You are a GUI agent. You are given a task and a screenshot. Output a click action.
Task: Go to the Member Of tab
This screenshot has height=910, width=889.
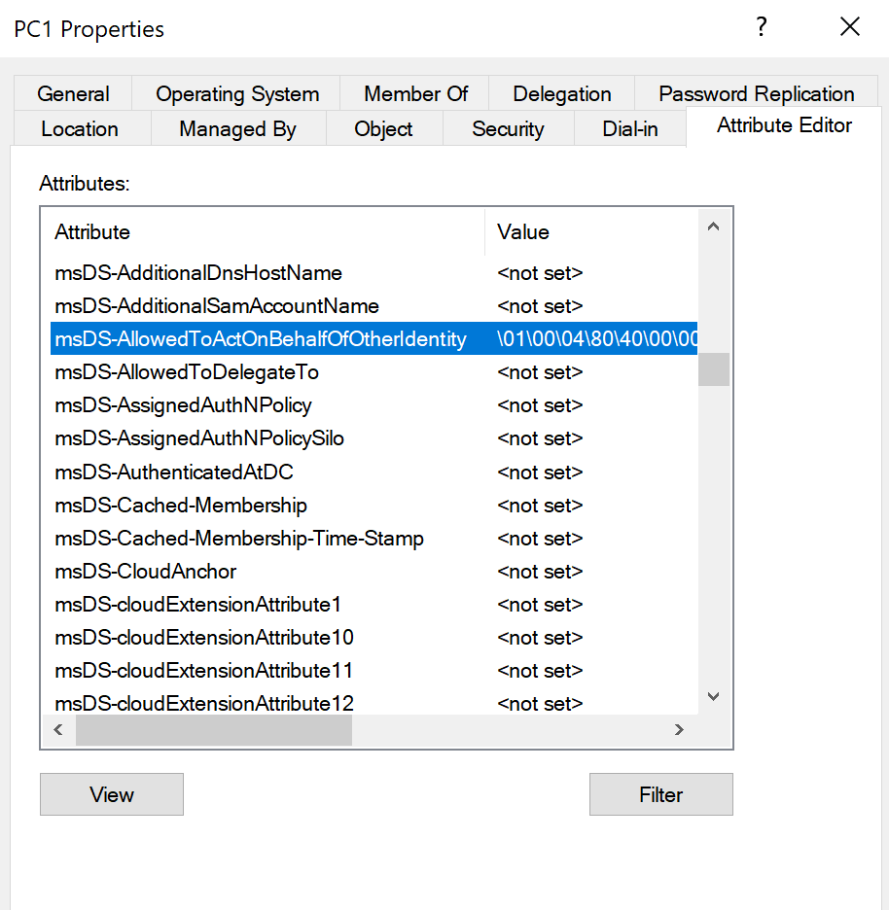click(x=415, y=94)
